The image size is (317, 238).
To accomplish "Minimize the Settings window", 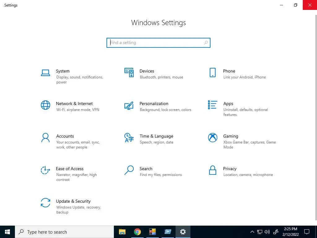I will point(281,5).
